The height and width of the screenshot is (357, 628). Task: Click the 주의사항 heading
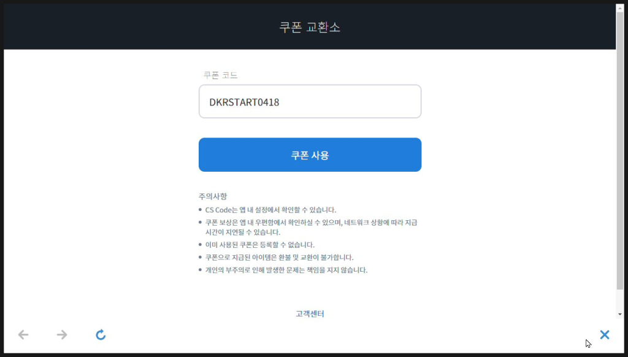point(213,196)
